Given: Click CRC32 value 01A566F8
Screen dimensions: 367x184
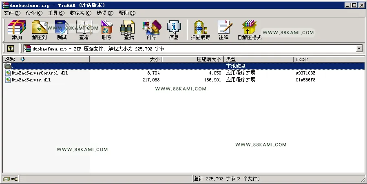Looking at the screenshot, I should (305, 80).
